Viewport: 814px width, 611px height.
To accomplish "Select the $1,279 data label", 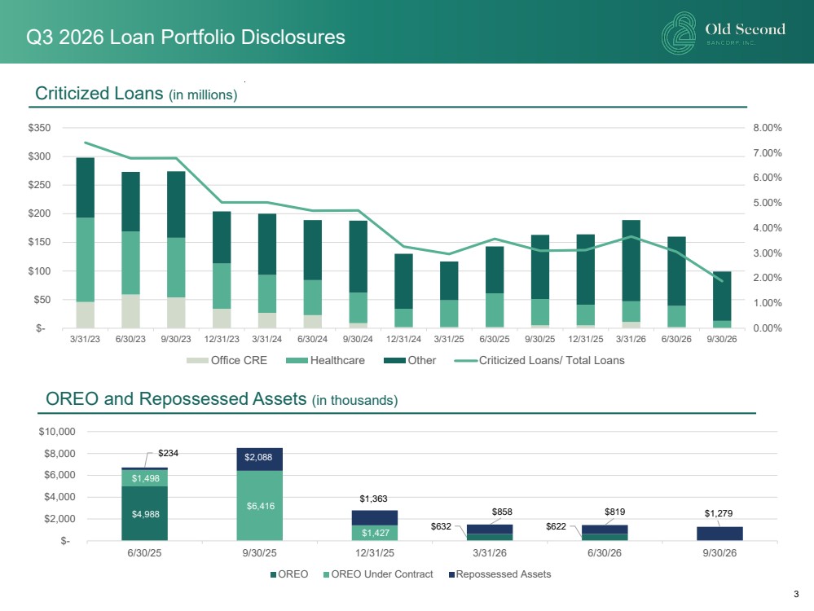I will 719,513.
